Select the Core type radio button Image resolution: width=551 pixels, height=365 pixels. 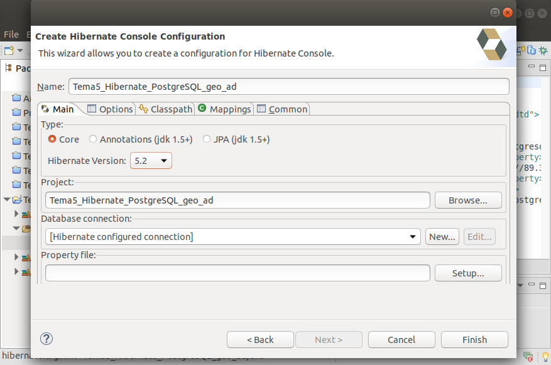tap(52, 139)
